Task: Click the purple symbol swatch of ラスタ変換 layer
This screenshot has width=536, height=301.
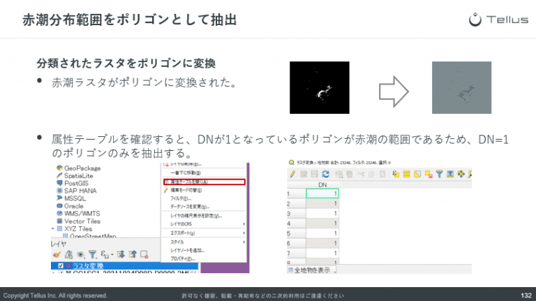Action: (x=68, y=266)
